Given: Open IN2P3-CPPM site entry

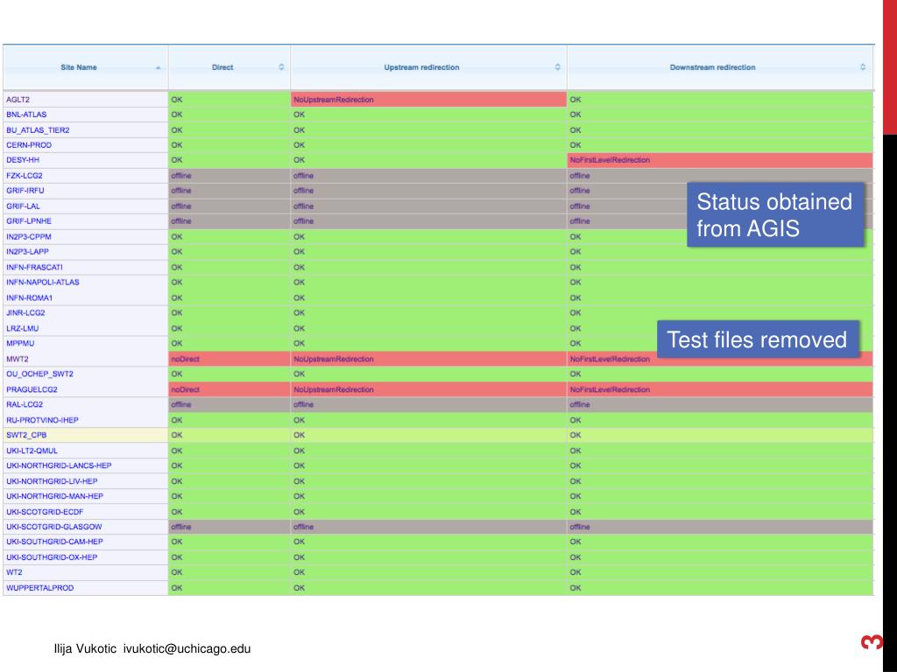Looking at the screenshot, I should [29, 236].
